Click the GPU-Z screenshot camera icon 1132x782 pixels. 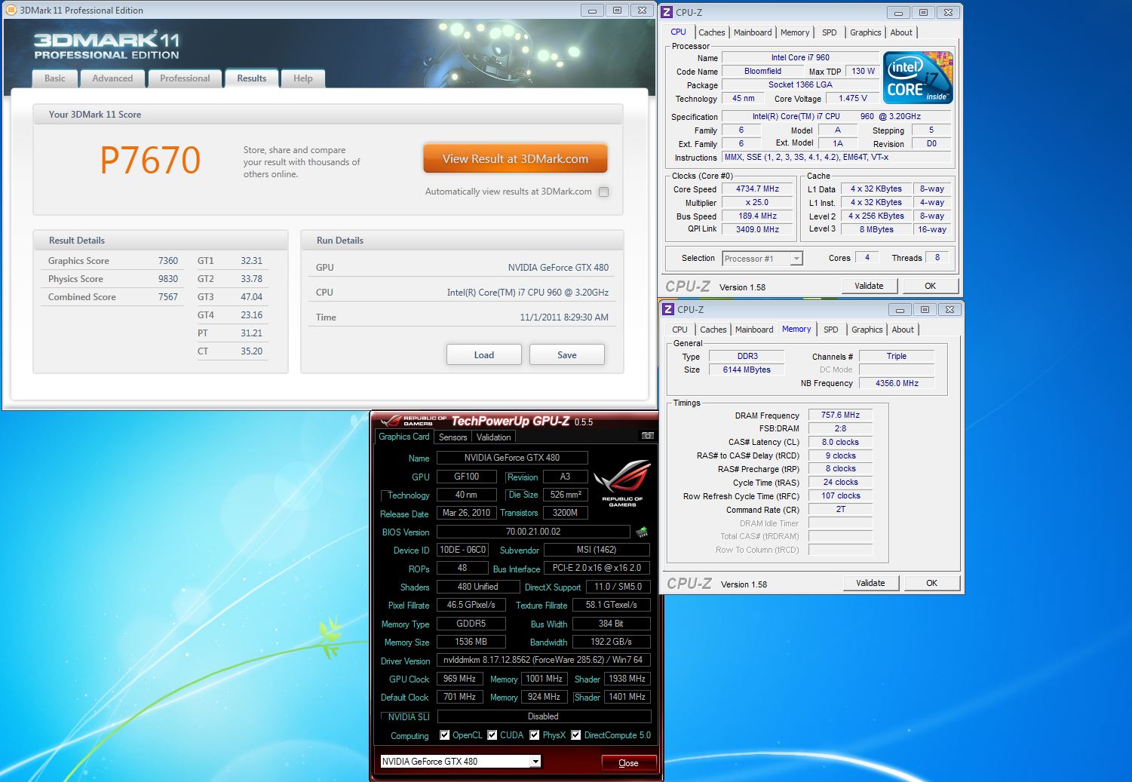click(647, 436)
